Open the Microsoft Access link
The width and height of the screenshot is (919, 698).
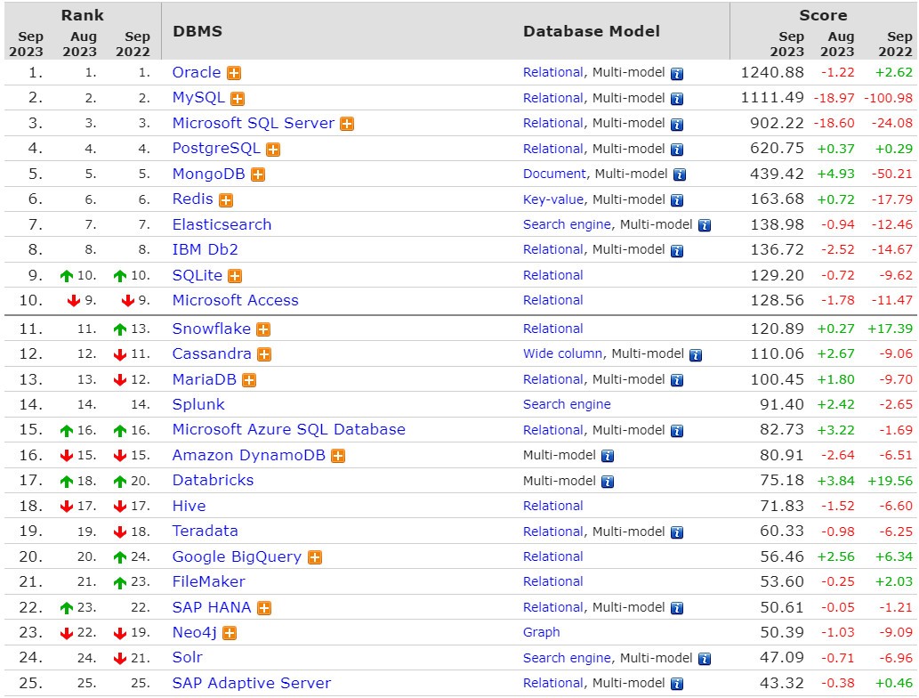pyautogui.click(x=235, y=300)
